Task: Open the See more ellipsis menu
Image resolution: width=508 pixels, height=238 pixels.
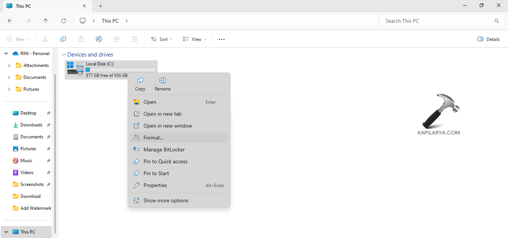Action: pos(222,39)
